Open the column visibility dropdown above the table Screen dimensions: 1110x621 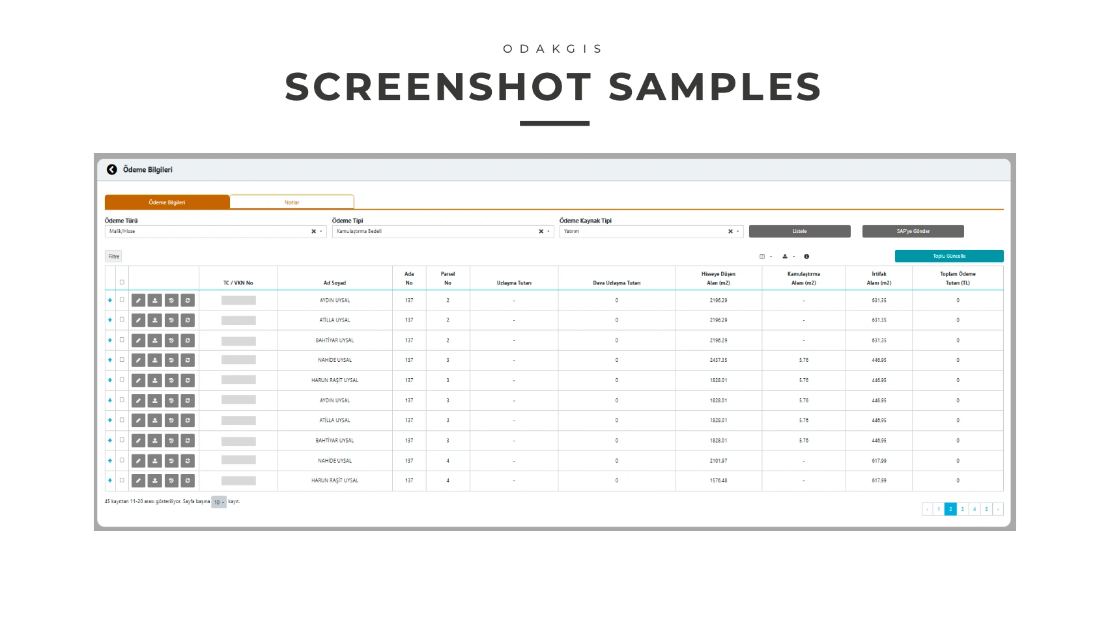pos(765,256)
